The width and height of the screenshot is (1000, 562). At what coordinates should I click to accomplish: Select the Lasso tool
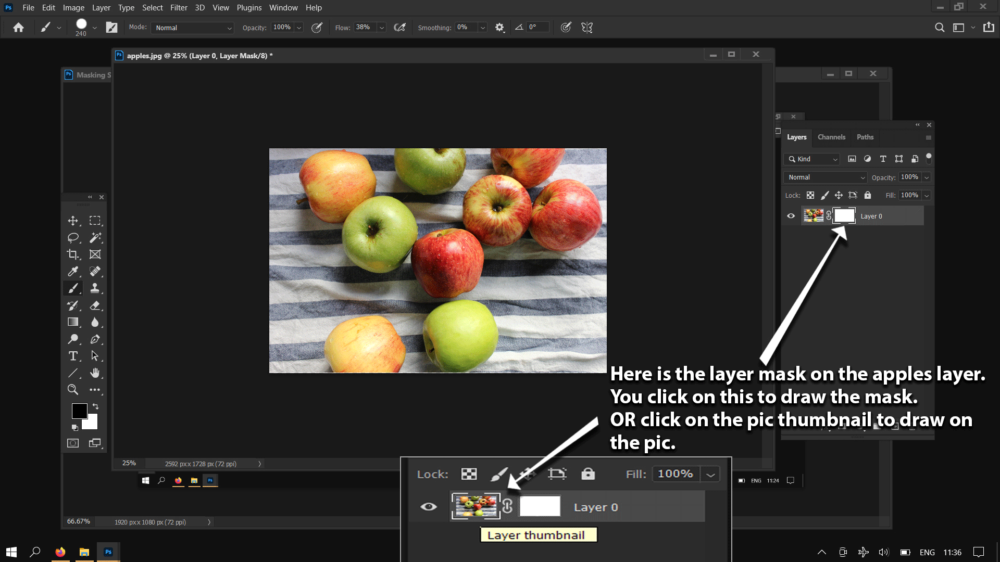(73, 238)
